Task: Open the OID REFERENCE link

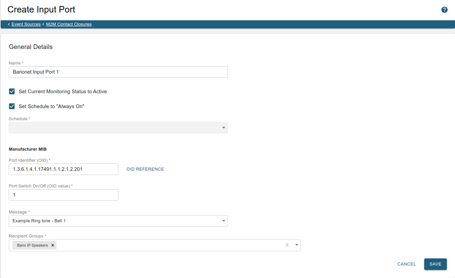Action: tap(145, 169)
